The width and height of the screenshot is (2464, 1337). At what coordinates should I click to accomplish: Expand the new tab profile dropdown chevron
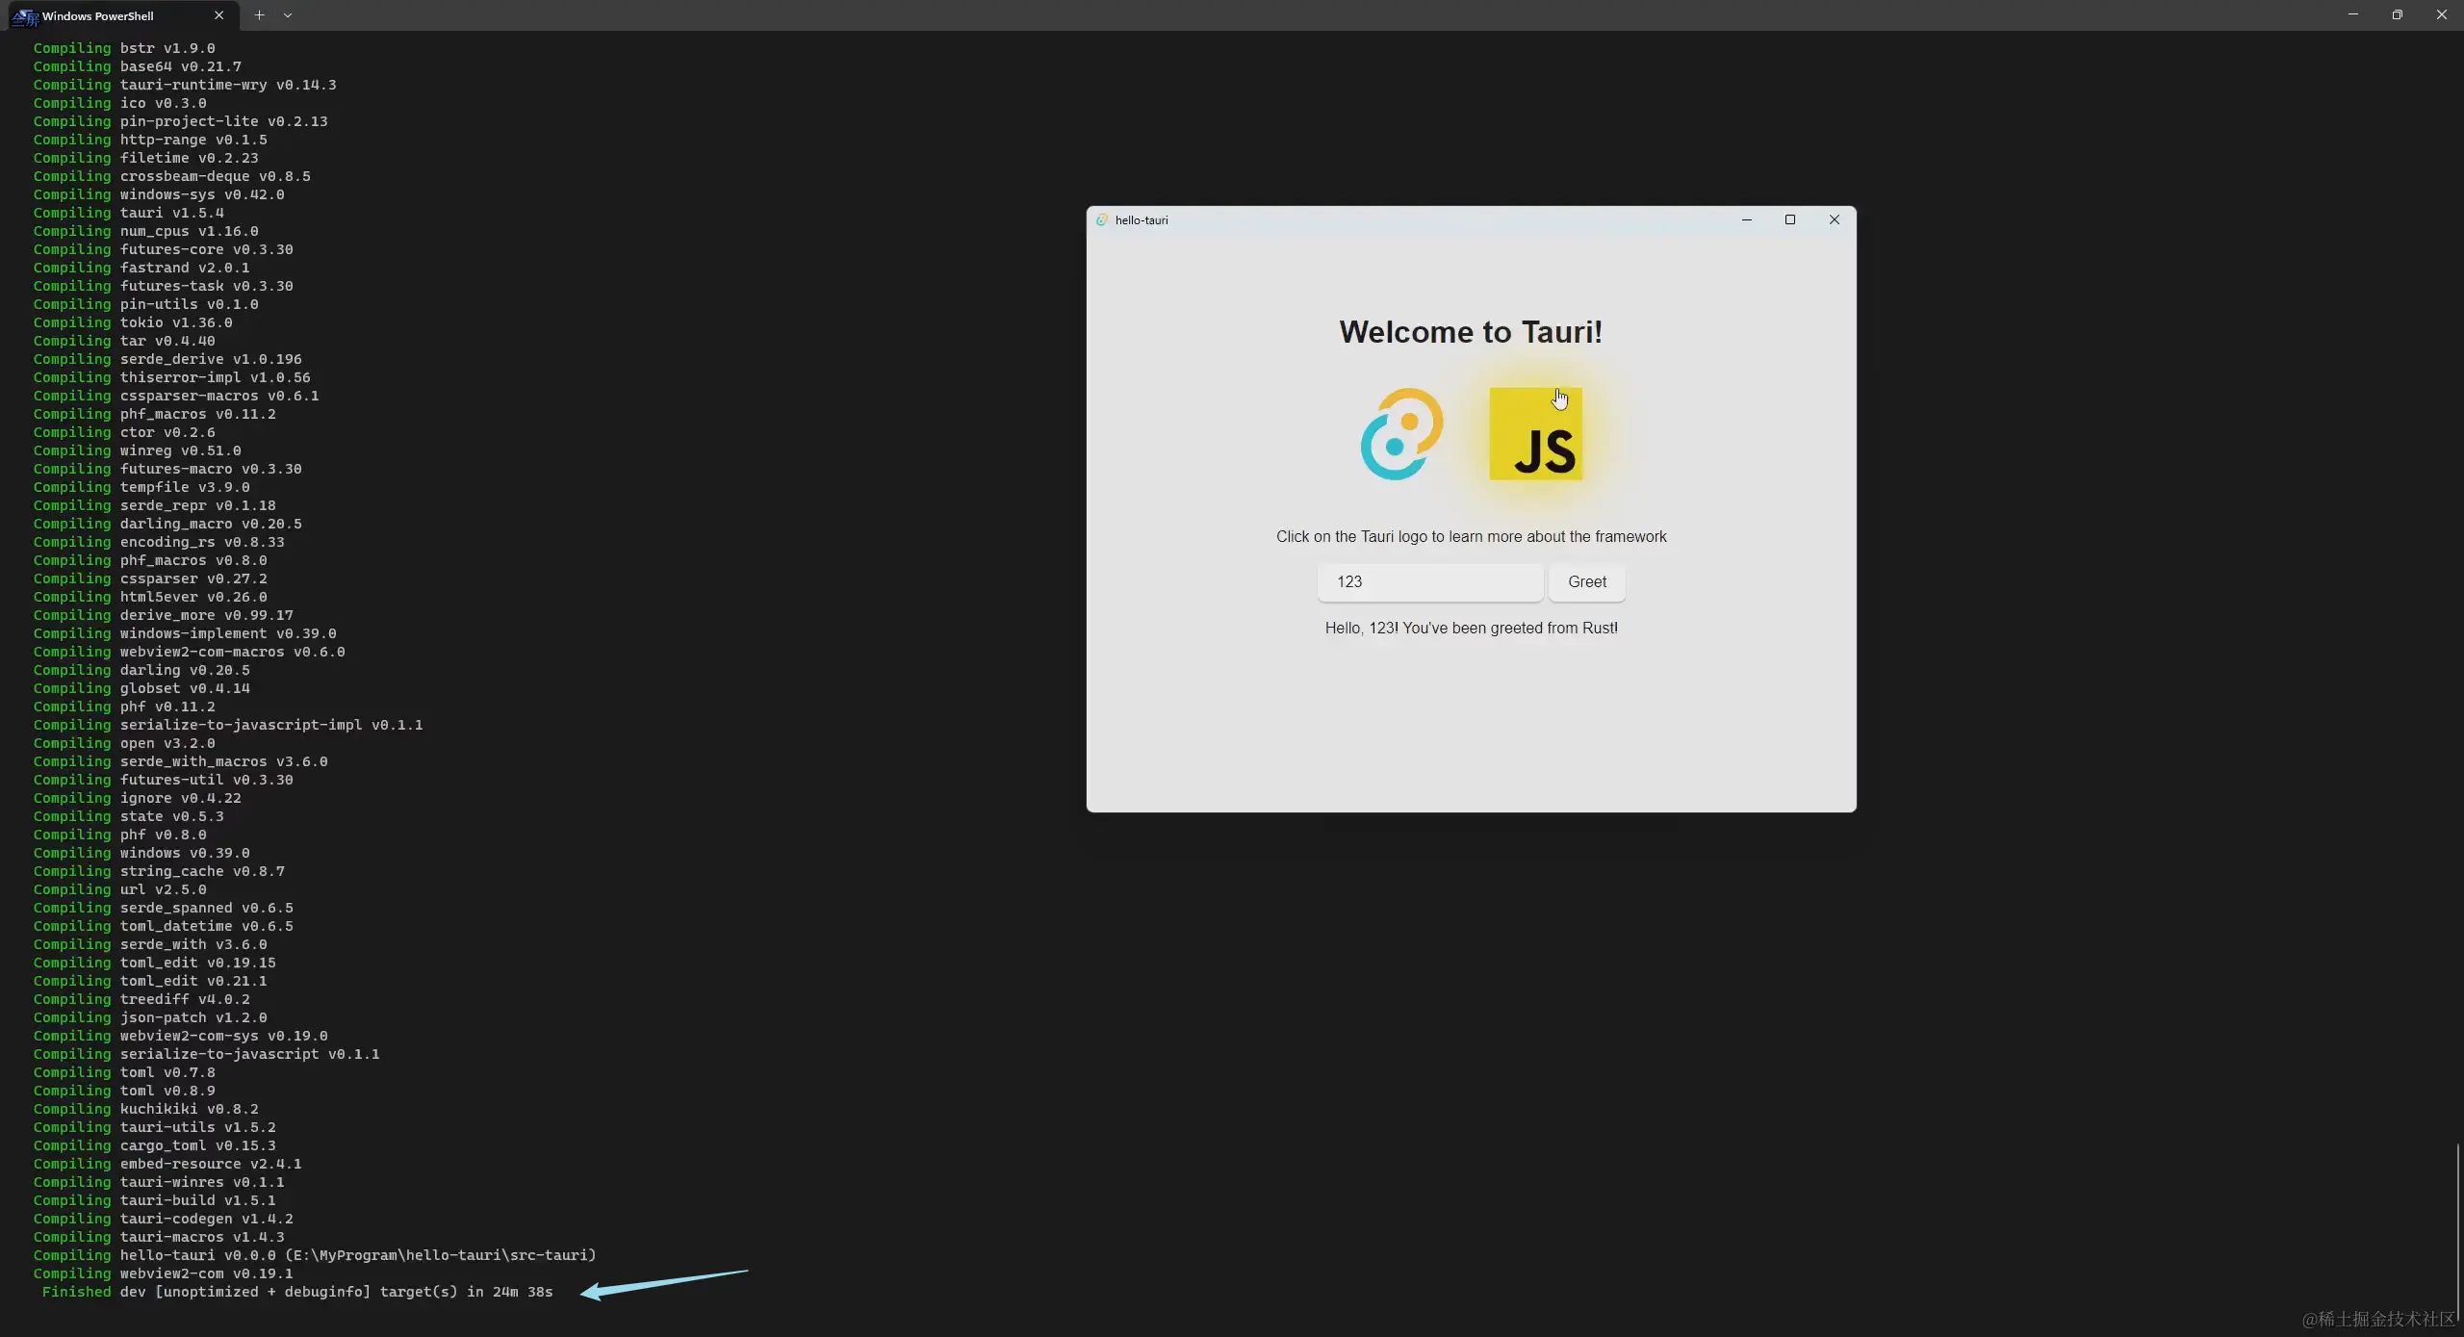pos(288,15)
